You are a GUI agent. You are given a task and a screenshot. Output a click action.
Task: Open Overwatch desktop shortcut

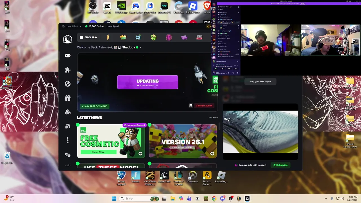(193, 177)
